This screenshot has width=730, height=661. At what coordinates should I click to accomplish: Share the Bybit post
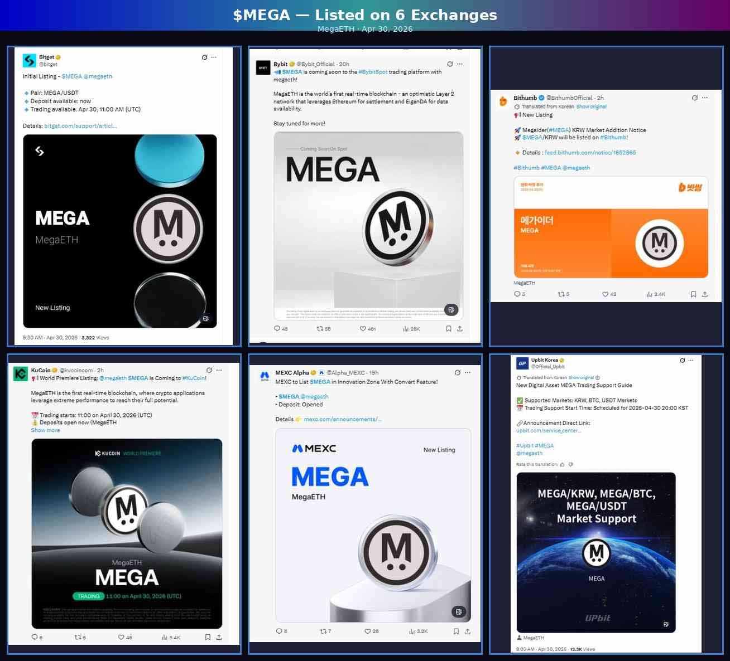pos(460,329)
